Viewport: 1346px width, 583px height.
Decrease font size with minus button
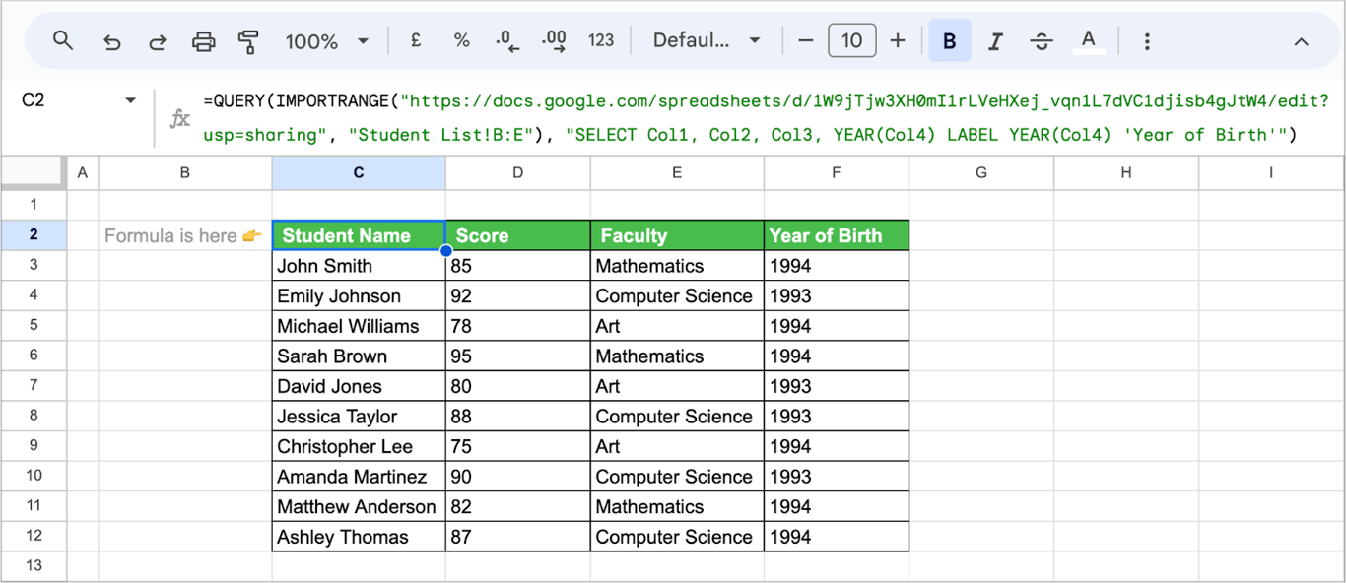point(806,41)
